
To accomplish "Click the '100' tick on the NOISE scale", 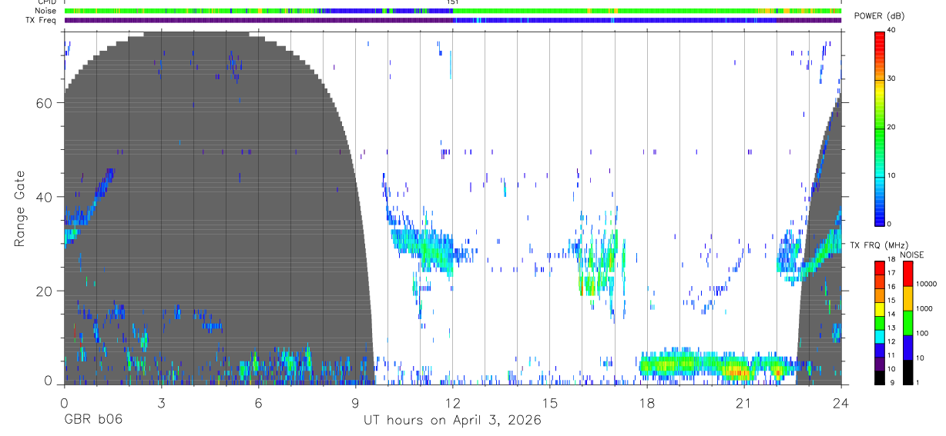I will pos(924,334).
